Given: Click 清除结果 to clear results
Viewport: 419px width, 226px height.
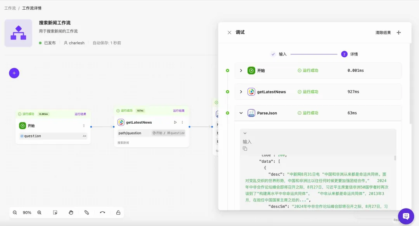Looking at the screenshot, I should (x=383, y=33).
